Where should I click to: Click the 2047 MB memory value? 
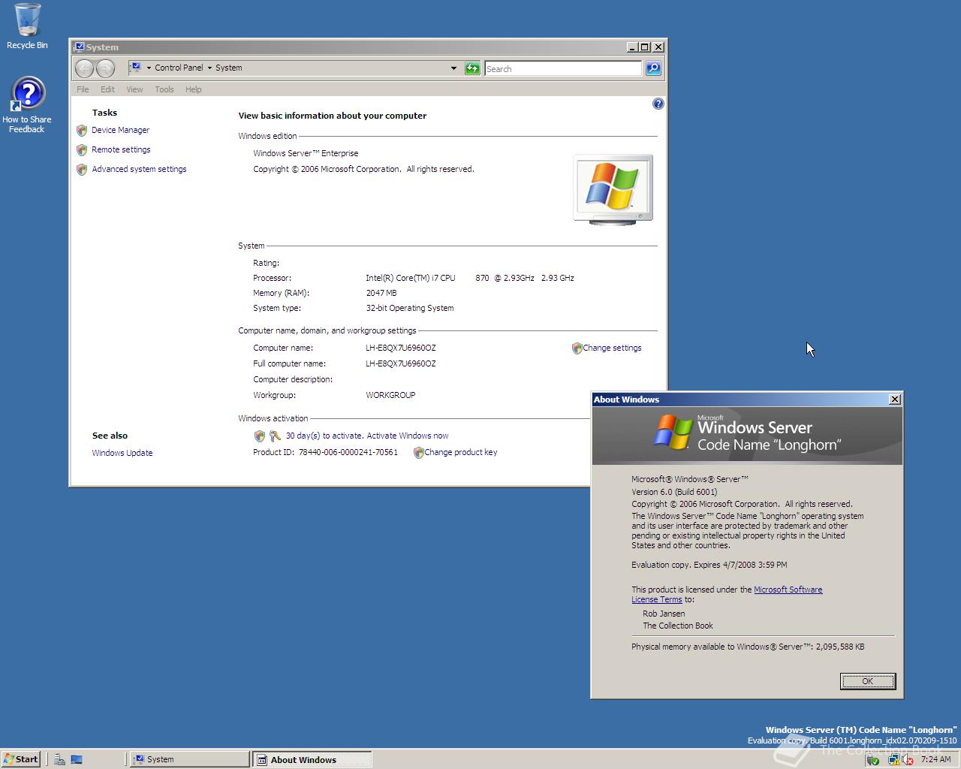point(381,293)
